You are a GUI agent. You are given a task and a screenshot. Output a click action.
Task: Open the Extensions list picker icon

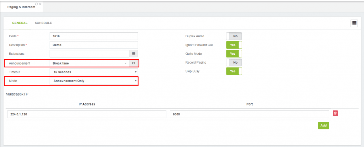pyautogui.click(x=134, y=54)
